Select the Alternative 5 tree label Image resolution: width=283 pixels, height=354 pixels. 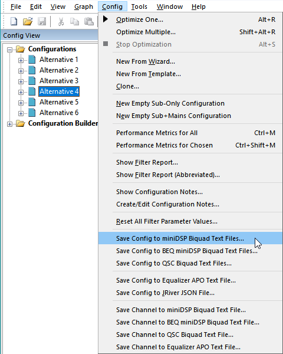[x=59, y=102]
